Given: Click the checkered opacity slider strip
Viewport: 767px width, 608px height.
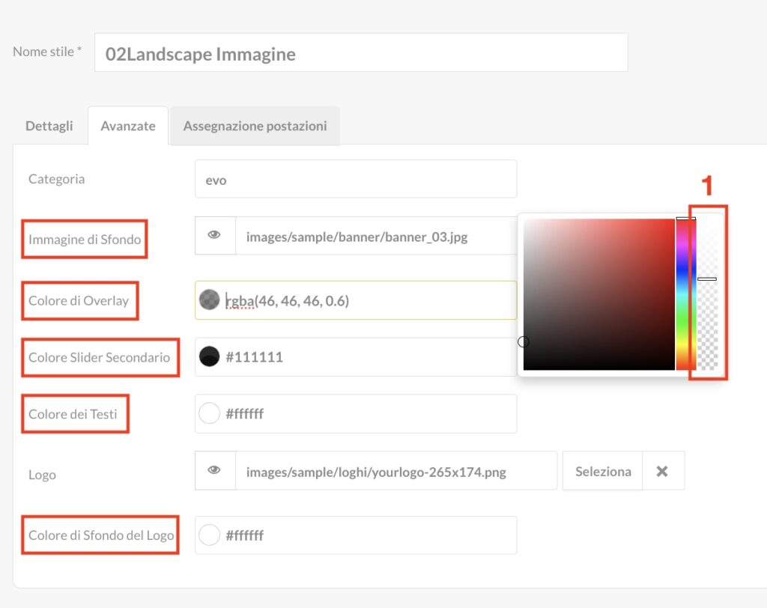Looking at the screenshot, I should pyautogui.click(x=707, y=294).
